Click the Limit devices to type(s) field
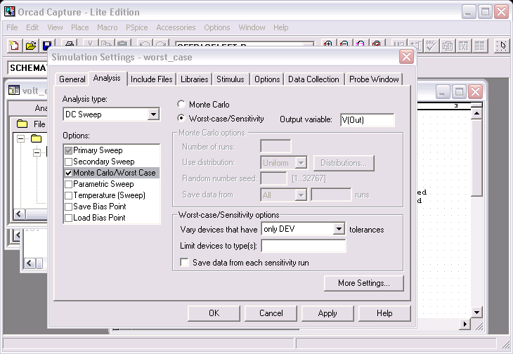The height and width of the screenshot is (354, 513). coord(304,246)
